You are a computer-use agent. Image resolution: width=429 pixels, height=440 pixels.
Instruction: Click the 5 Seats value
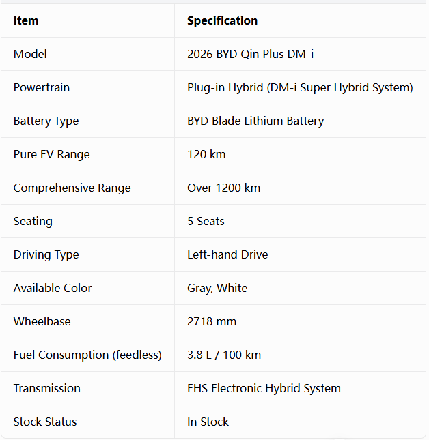206,222
